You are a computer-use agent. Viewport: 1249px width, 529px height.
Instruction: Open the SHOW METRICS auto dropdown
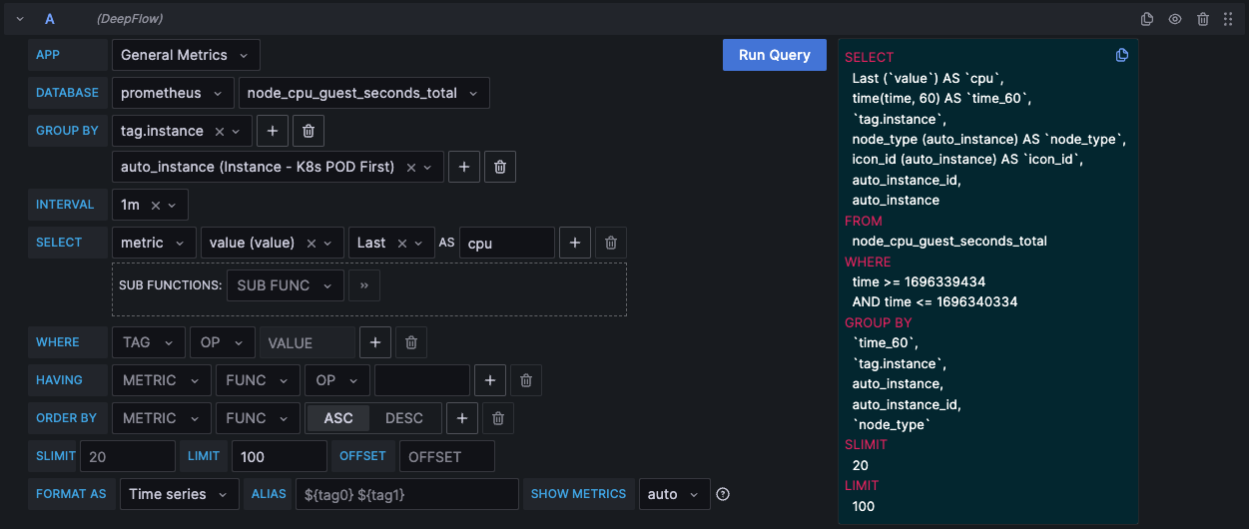pos(675,494)
